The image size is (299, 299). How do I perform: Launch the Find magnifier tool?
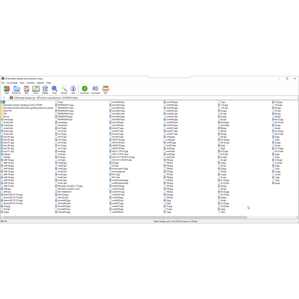pos(54,90)
